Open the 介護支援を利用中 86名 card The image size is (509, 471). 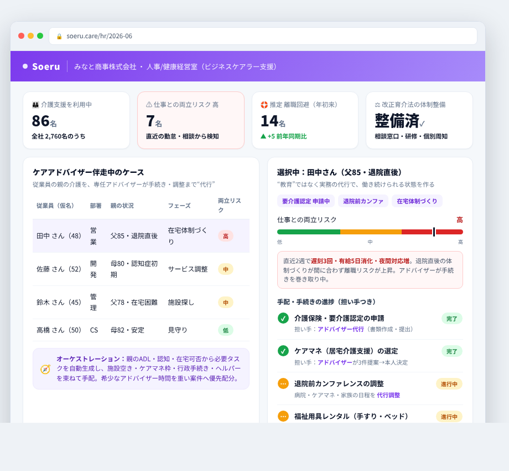(76, 120)
